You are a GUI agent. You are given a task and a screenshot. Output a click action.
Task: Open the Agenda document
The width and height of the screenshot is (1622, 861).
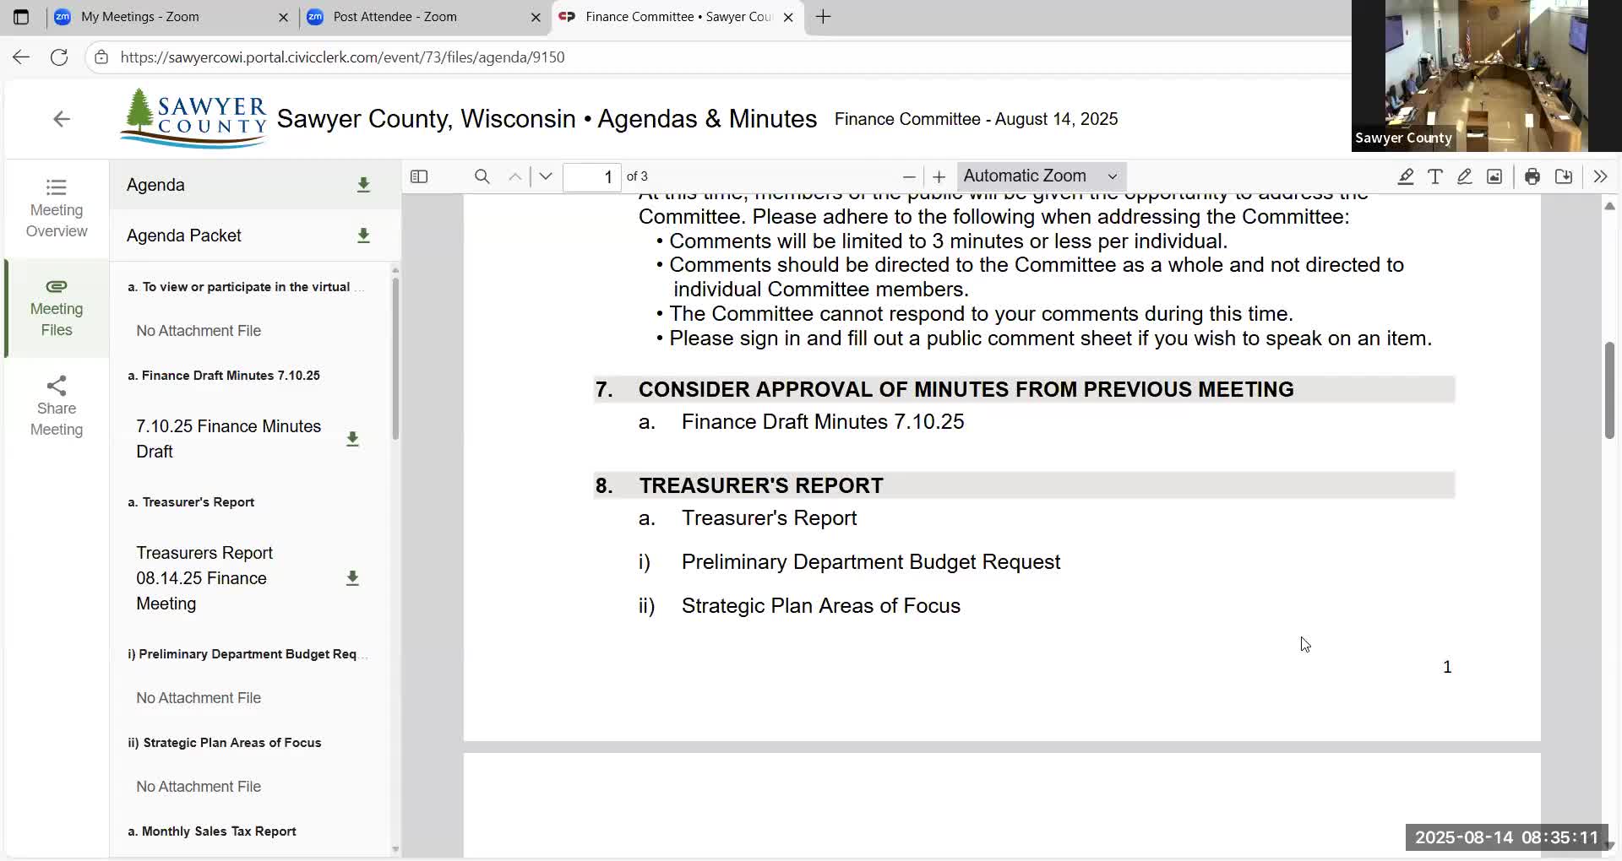(x=155, y=185)
